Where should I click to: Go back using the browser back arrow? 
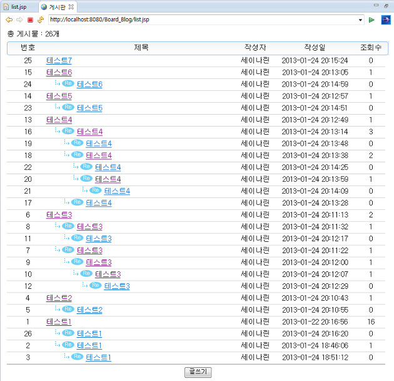coord(9,19)
